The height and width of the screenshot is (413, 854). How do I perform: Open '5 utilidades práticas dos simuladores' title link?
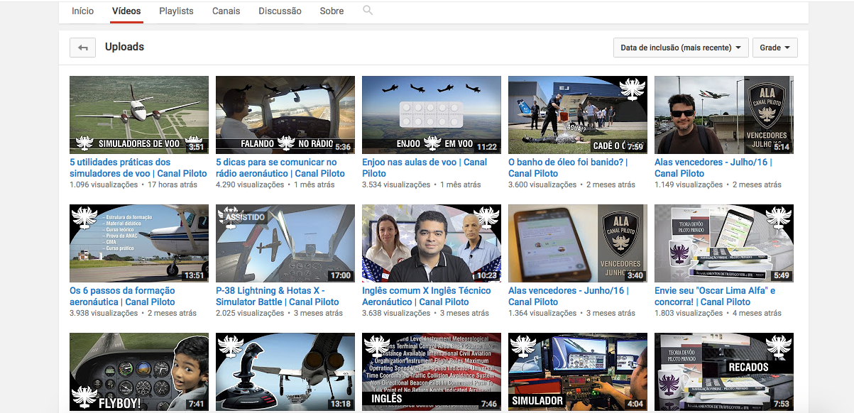(x=138, y=167)
